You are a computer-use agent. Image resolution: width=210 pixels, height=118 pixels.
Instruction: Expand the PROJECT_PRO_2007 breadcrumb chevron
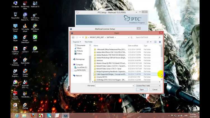click(x=105, y=37)
